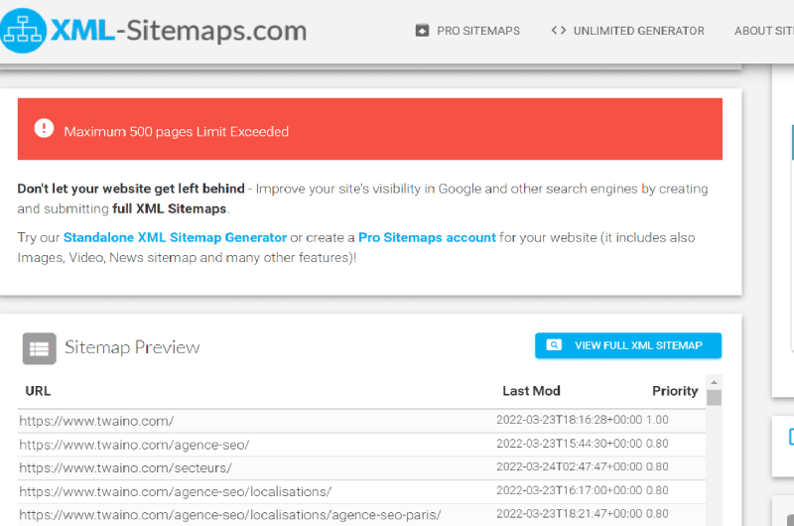
Task: Click VIEW FULL XML SITEMAP button
Action: click(628, 345)
